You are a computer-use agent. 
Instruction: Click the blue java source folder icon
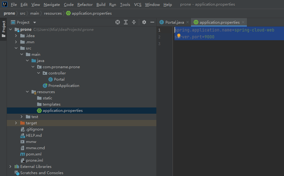pyautogui.click(x=34, y=60)
